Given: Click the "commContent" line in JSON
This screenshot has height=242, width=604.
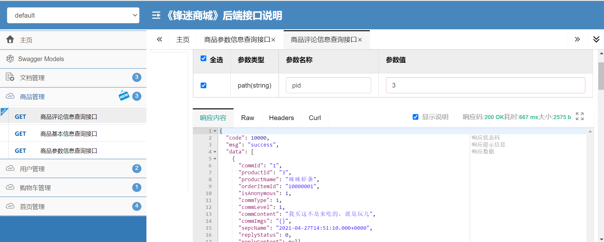Looking at the screenshot, I should [307, 214].
